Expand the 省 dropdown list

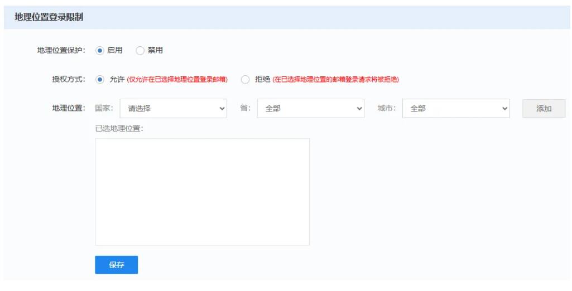(310, 109)
